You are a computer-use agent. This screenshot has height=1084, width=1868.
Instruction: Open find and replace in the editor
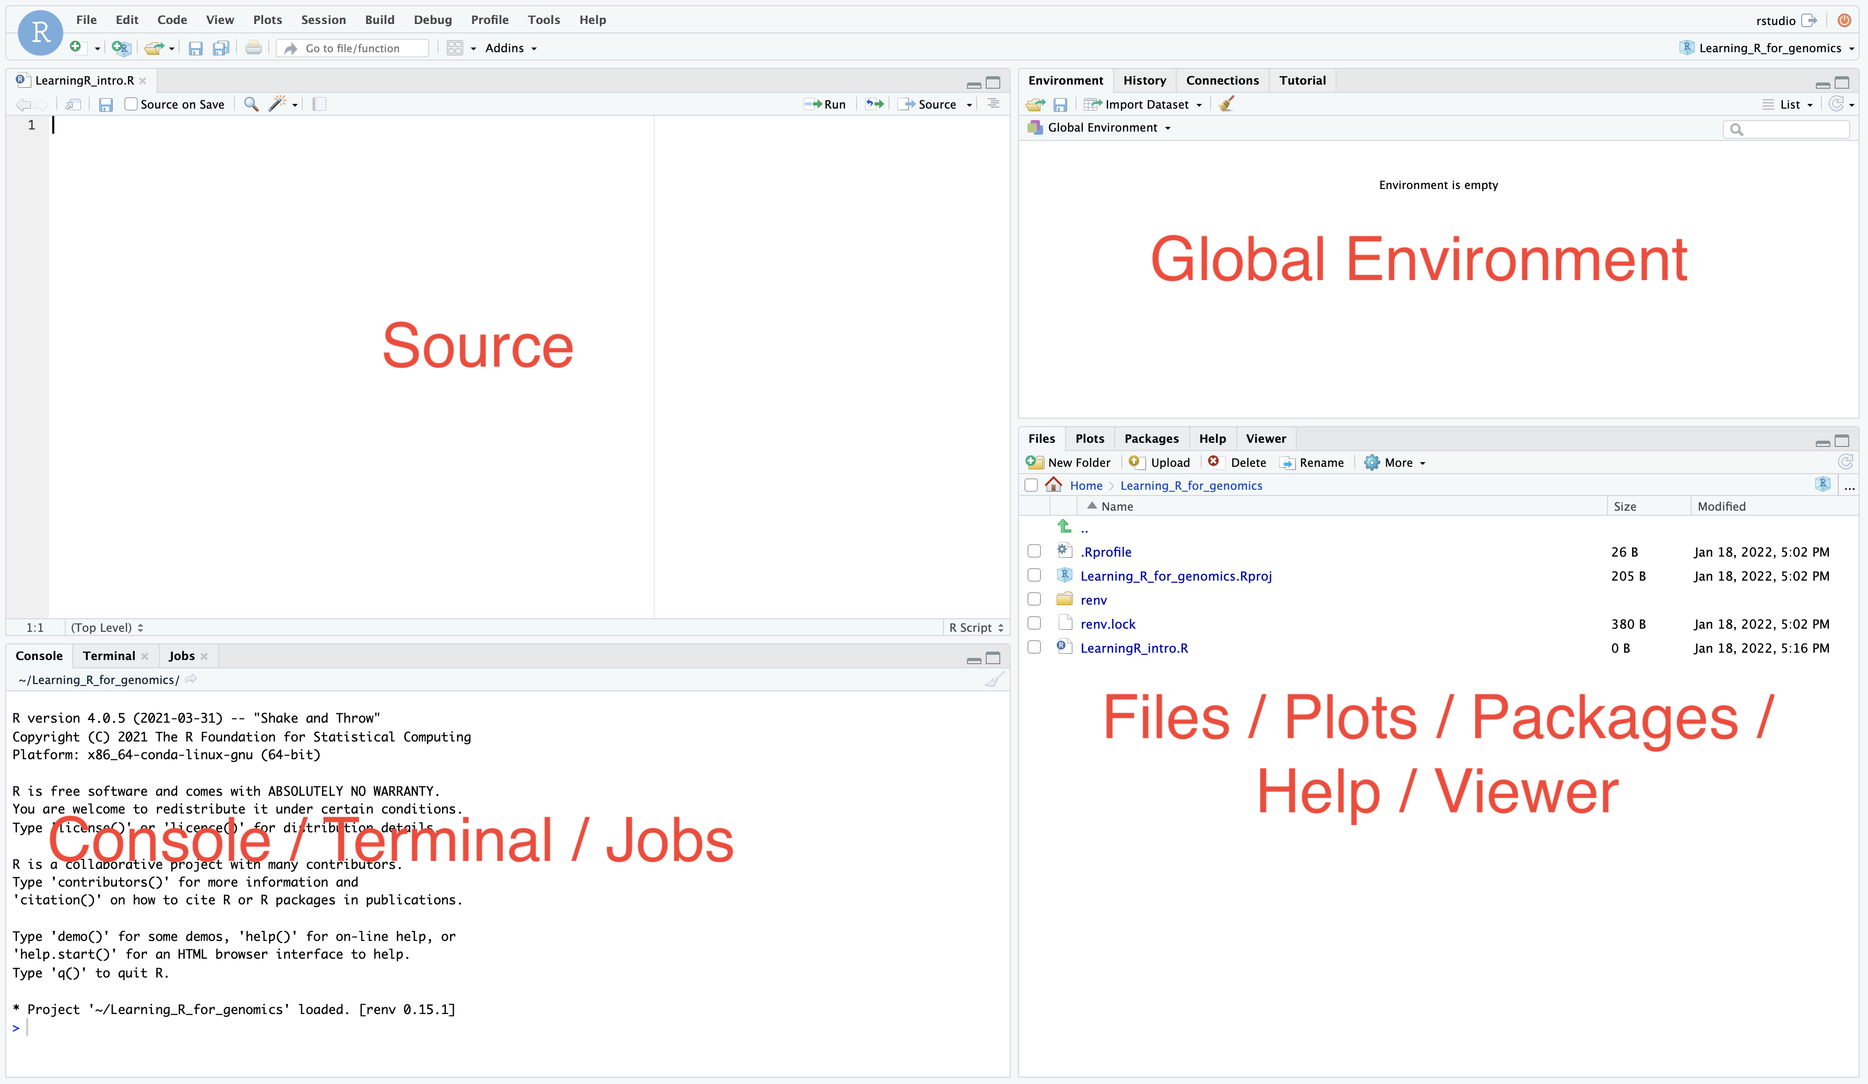point(251,104)
